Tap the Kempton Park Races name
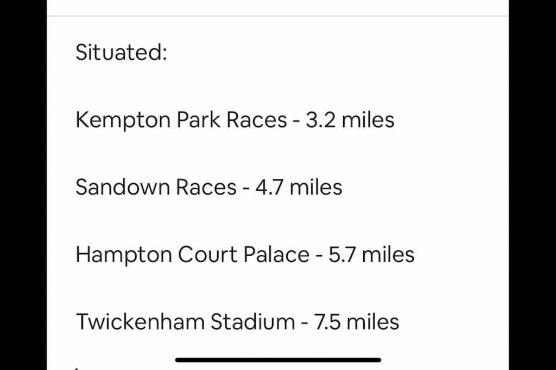The height and width of the screenshot is (370, 556). (x=181, y=120)
